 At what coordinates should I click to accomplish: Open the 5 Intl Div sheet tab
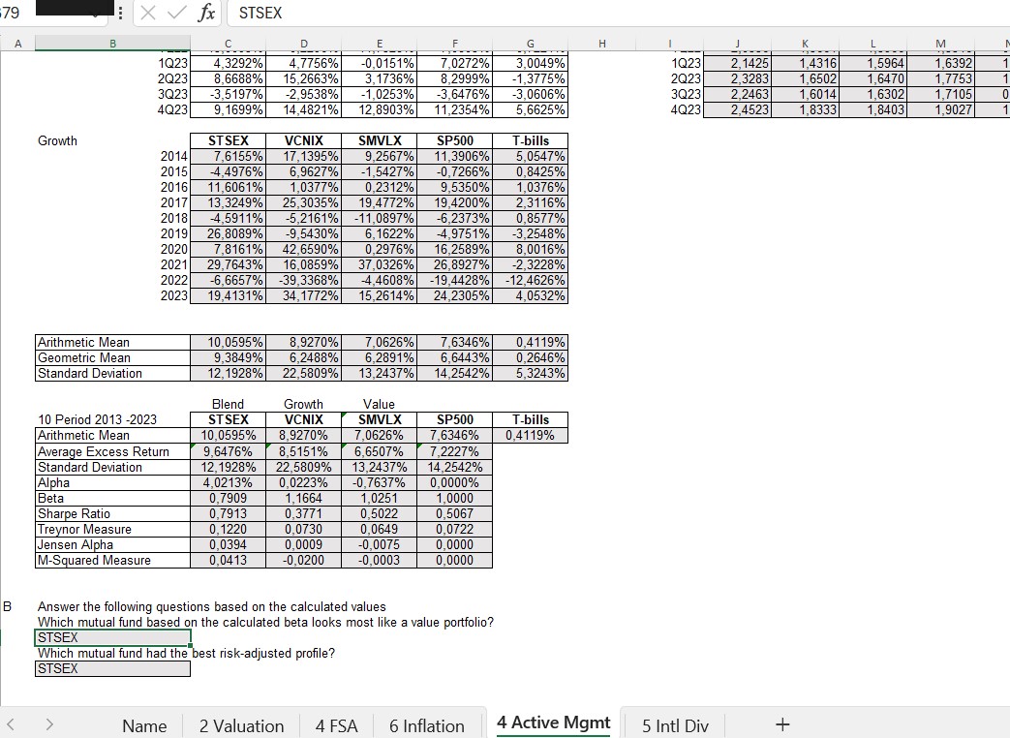point(675,725)
